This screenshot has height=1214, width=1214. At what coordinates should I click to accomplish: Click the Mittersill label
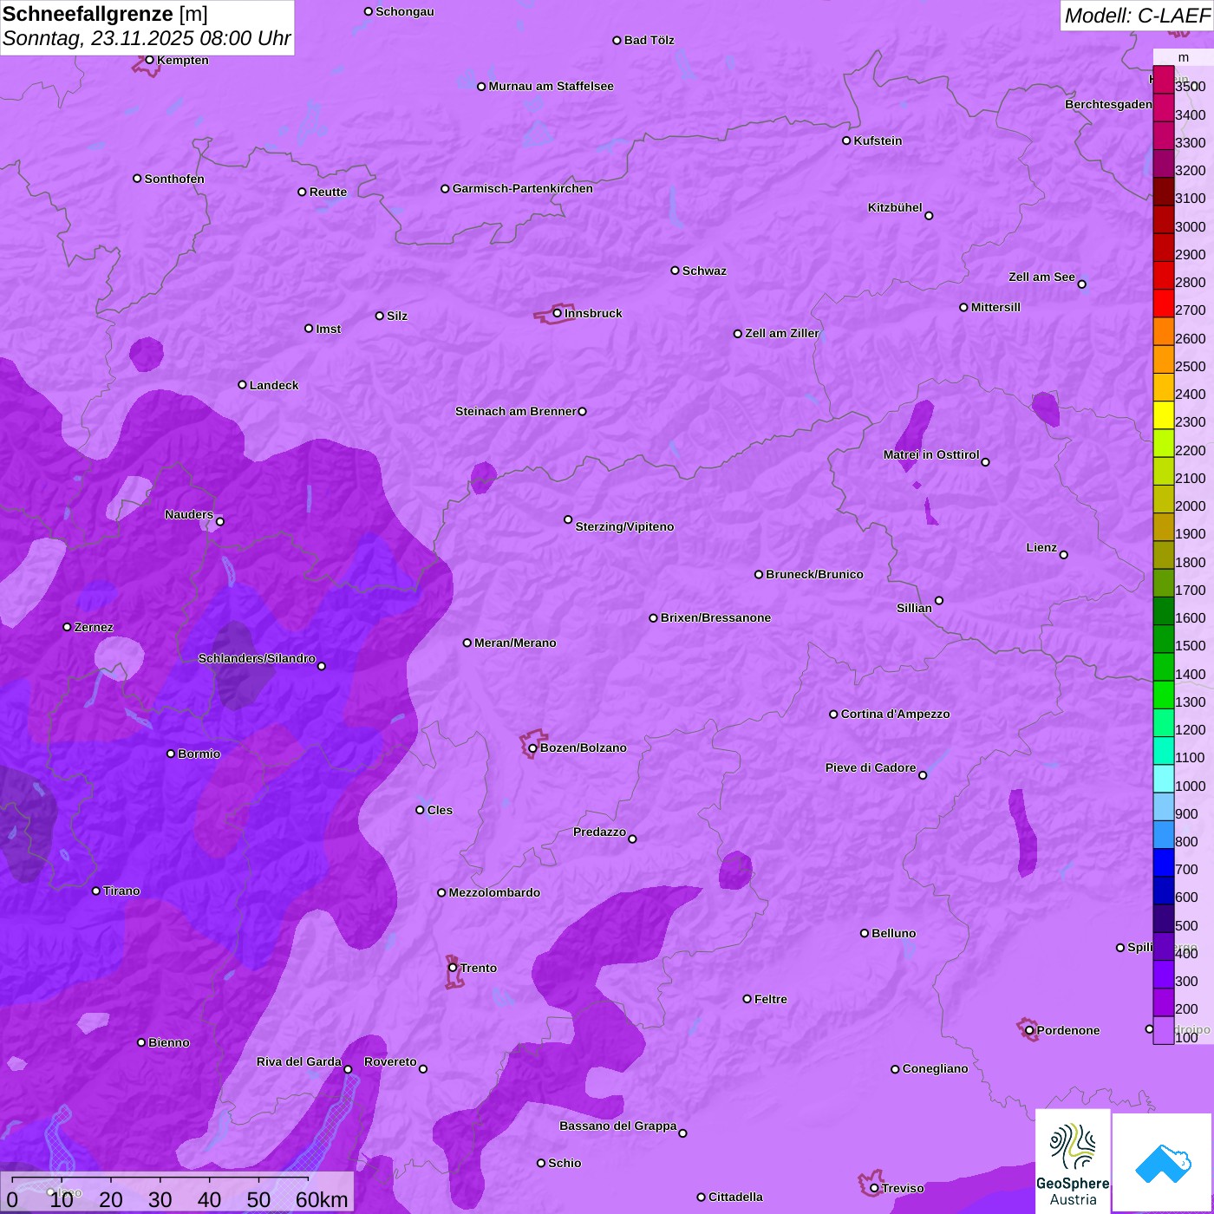995,307
